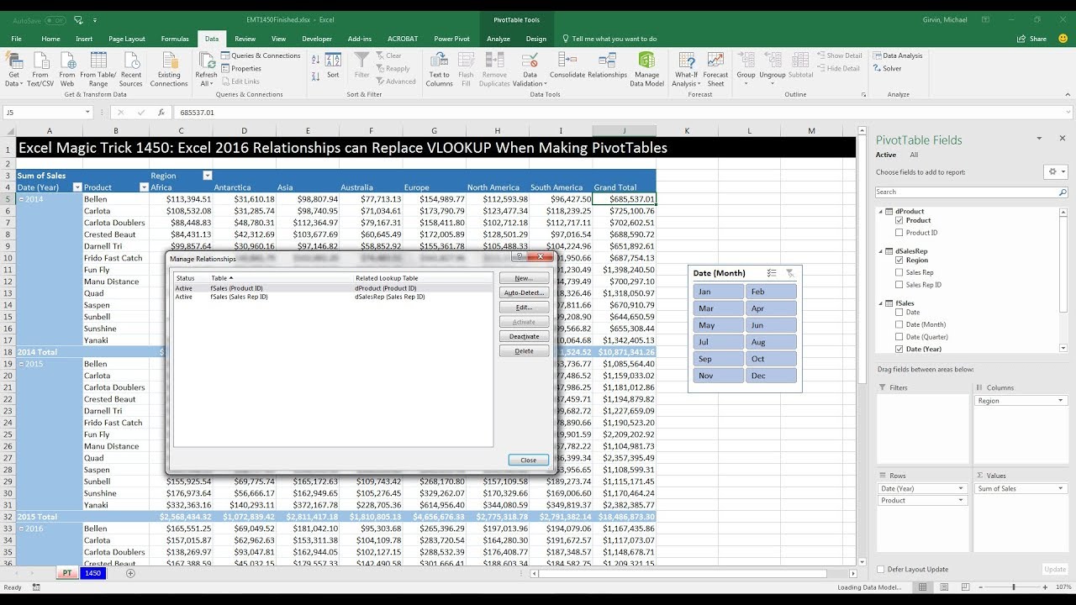Click the Deactivate button
Viewport: 1076px width, 605px height.
[x=524, y=336]
